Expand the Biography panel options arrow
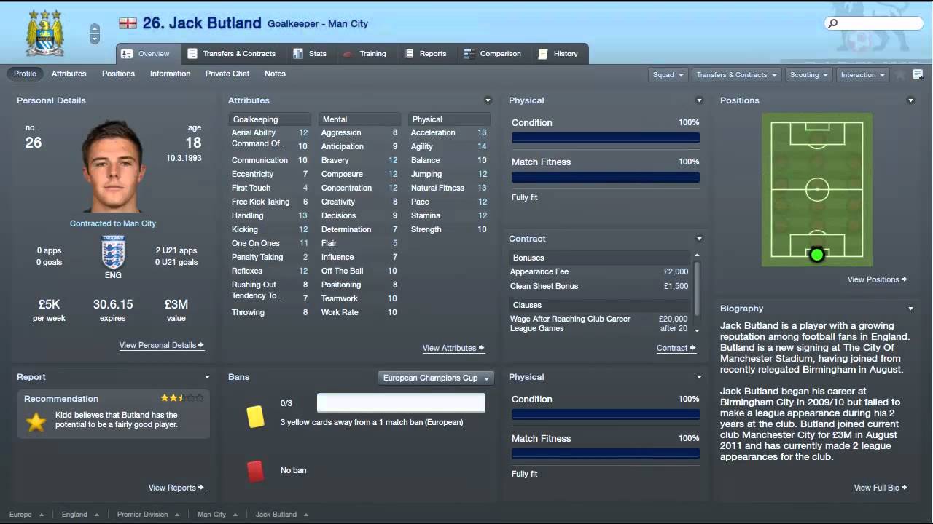 910,309
